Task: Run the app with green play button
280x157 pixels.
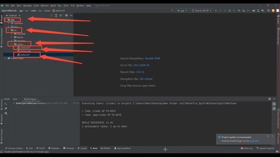Action: (216, 10)
